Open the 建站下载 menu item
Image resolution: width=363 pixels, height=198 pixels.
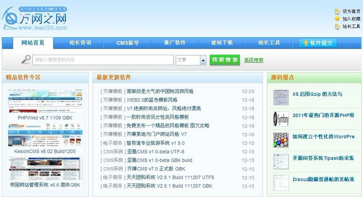pyautogui.click(x=222, y=43)
